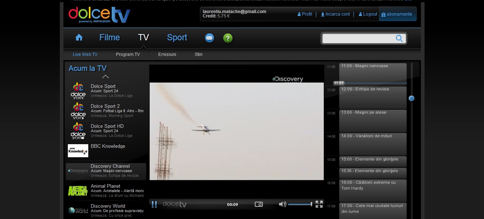This screenshot has width=484, height=219.
Task: Click the magnifying glass search icon
Action: 399,38
